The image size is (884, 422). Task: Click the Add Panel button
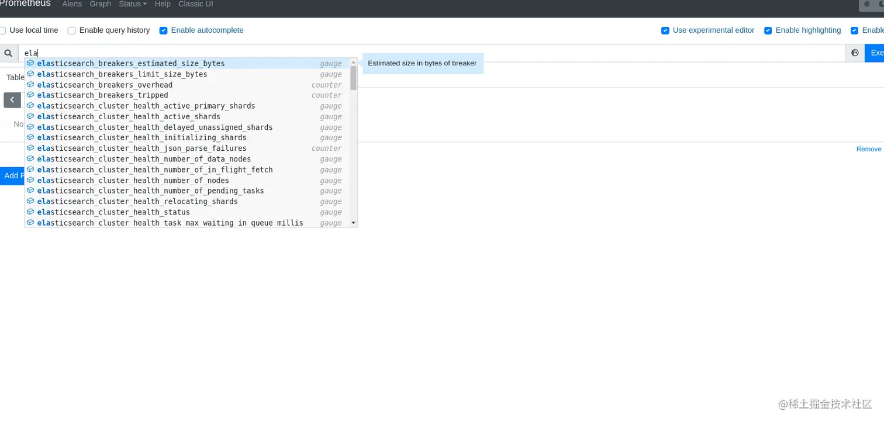[12, 175]
